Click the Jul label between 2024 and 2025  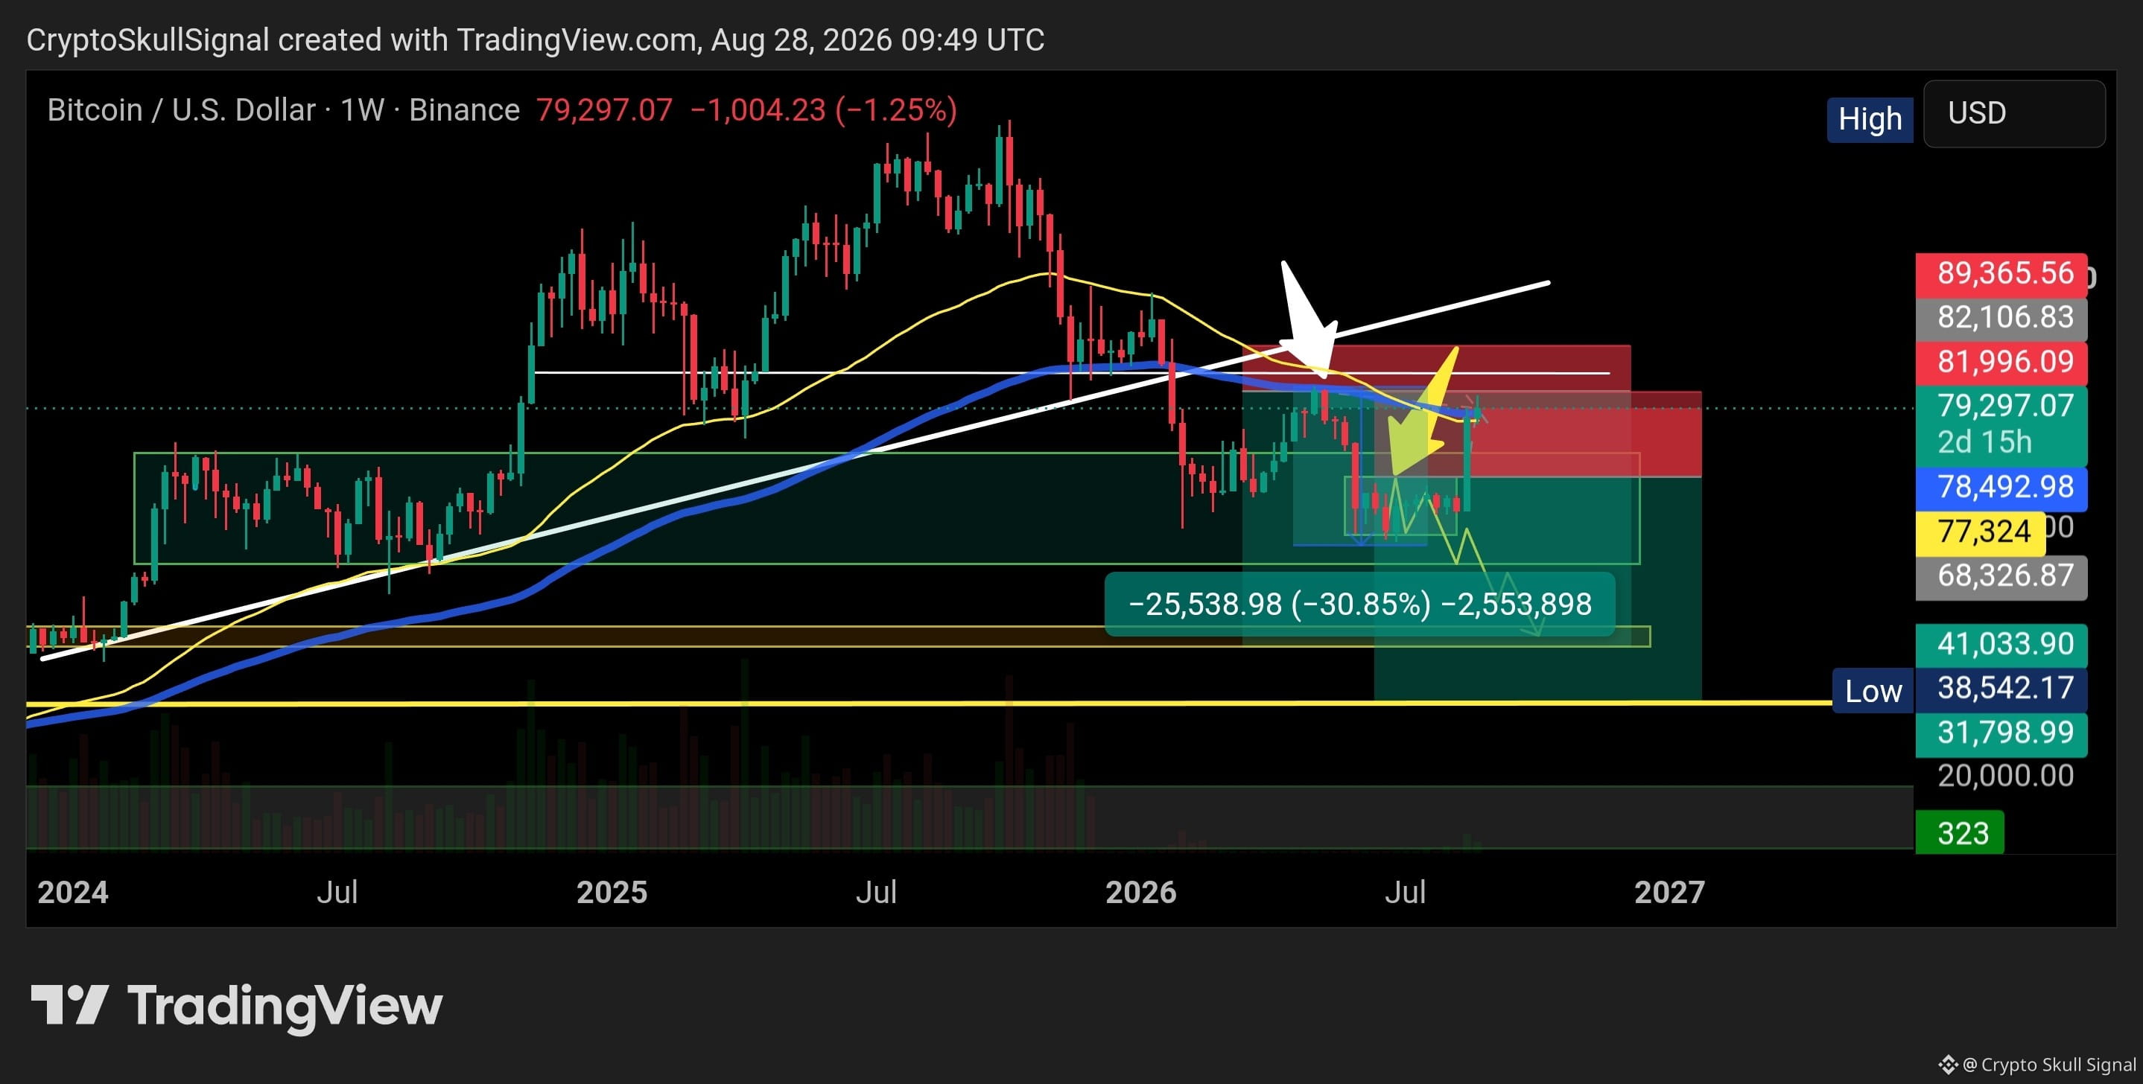pos(337,893)
